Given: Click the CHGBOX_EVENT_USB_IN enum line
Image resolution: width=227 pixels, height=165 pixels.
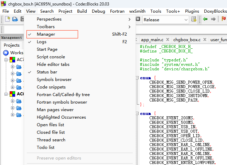Looking at the screenshot, I should click(x=173, y=127).
